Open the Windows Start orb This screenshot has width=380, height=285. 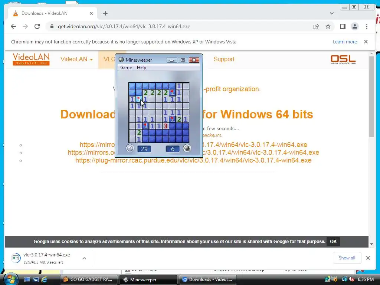coord(11,279)
